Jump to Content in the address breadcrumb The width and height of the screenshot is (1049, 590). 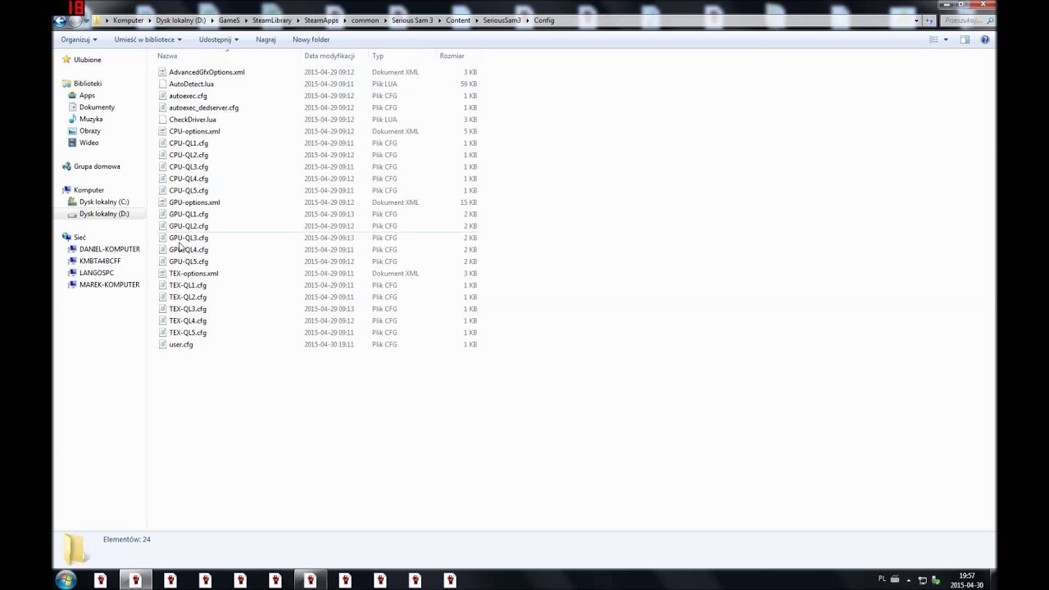click(458, 20)
